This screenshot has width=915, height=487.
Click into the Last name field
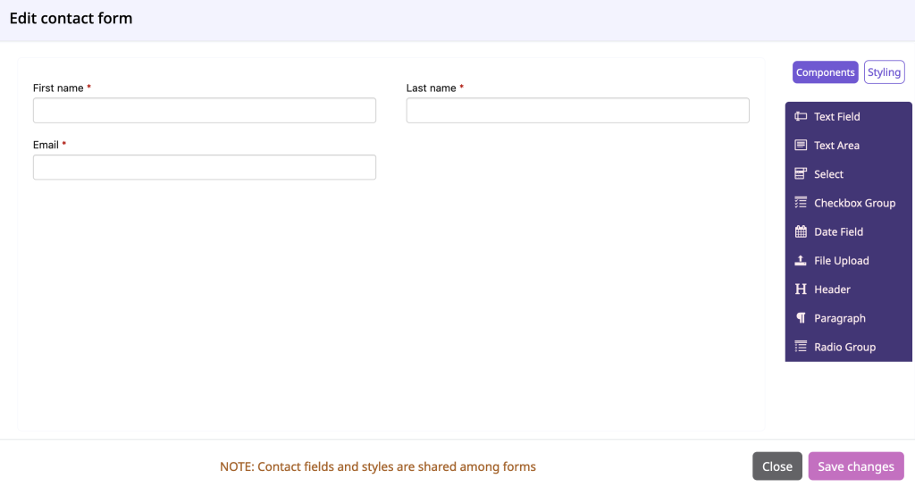(578, 110)
